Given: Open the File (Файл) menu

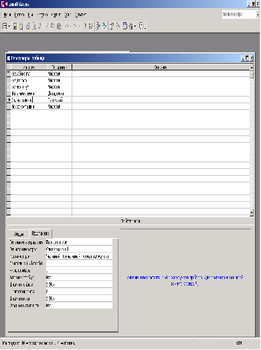Looking at the screenshot, I should 7,15.
